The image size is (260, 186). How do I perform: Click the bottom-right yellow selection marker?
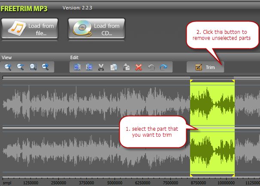click(233, 175)
